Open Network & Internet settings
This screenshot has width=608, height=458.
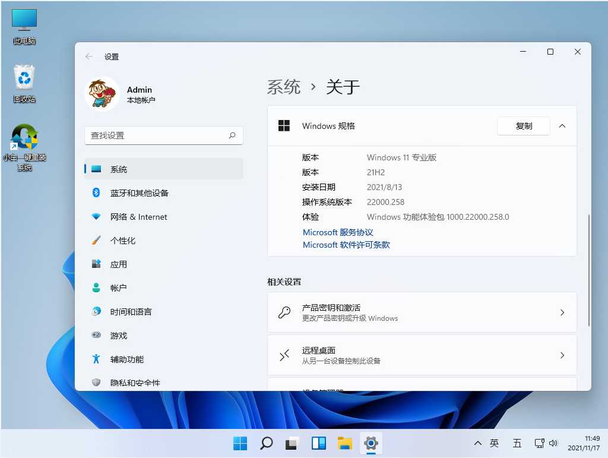[x=138, y=217]
